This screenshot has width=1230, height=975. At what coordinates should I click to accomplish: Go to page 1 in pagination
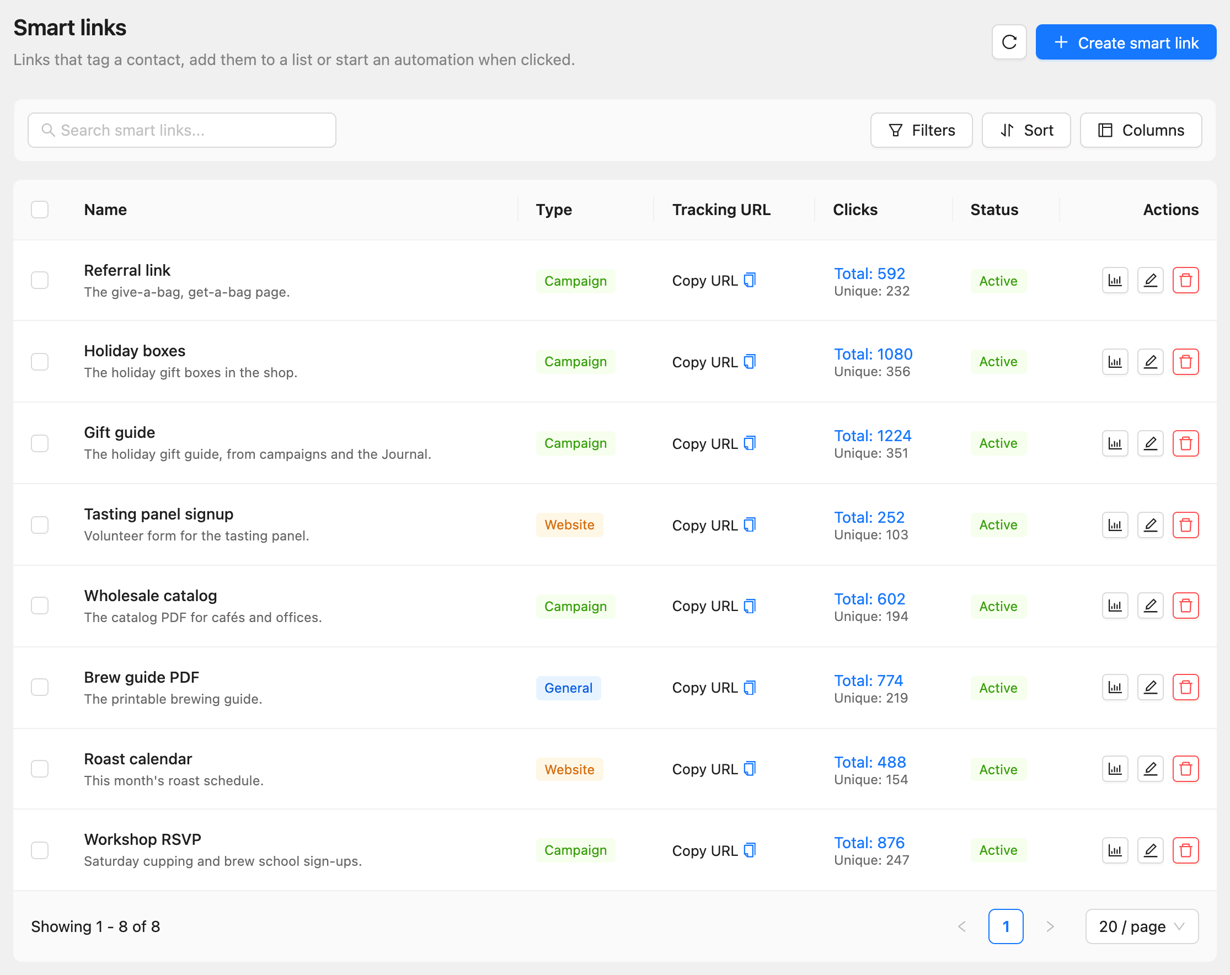(1005, 926)
